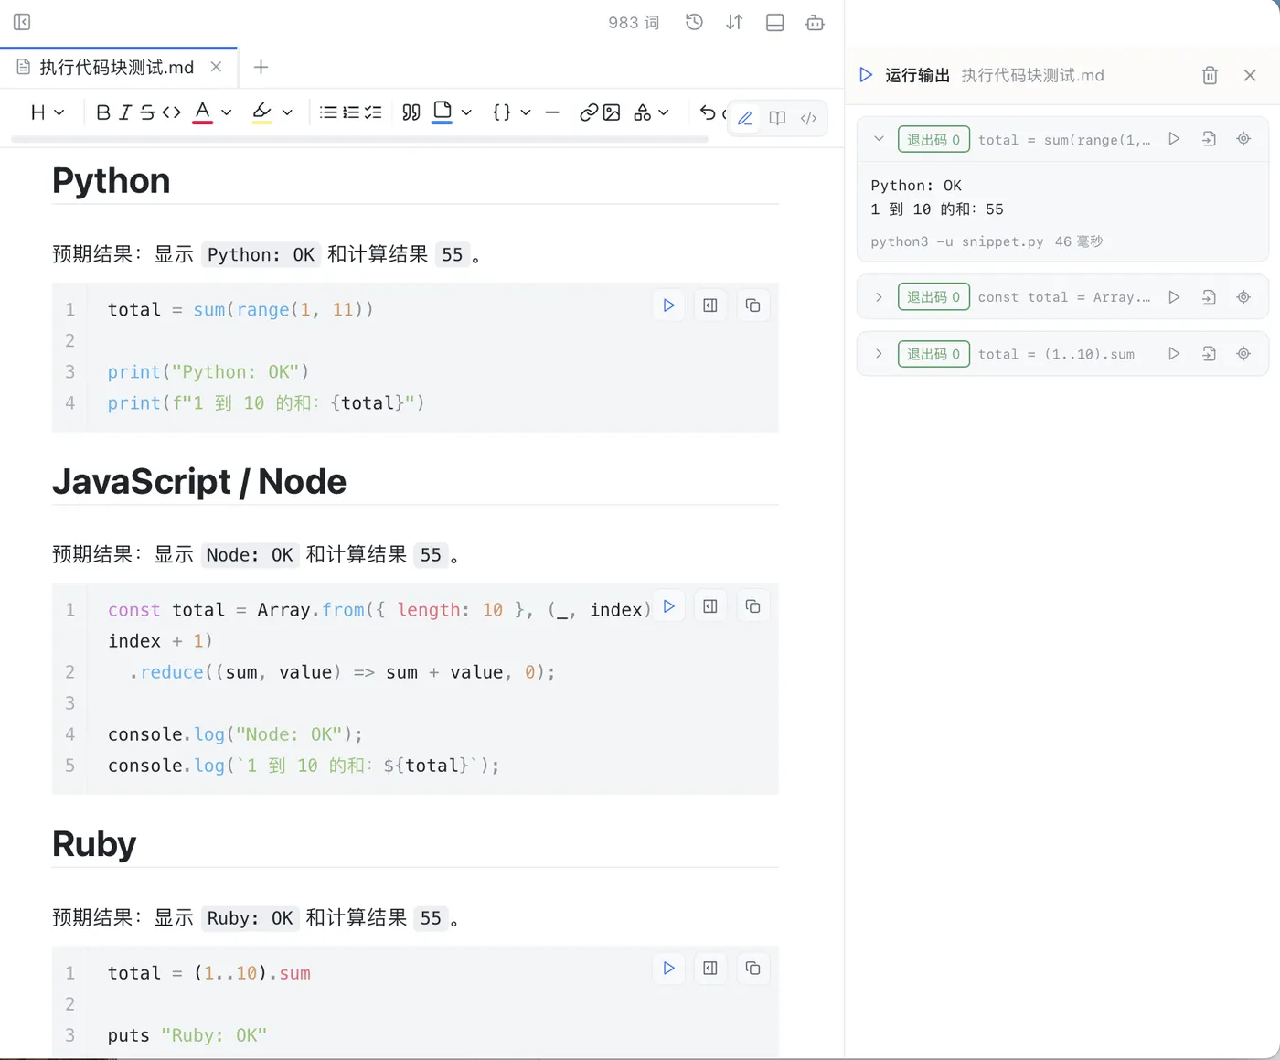Copy the Ruby code block
This screenshot has height=1060, width=1280.
[752, 969]
